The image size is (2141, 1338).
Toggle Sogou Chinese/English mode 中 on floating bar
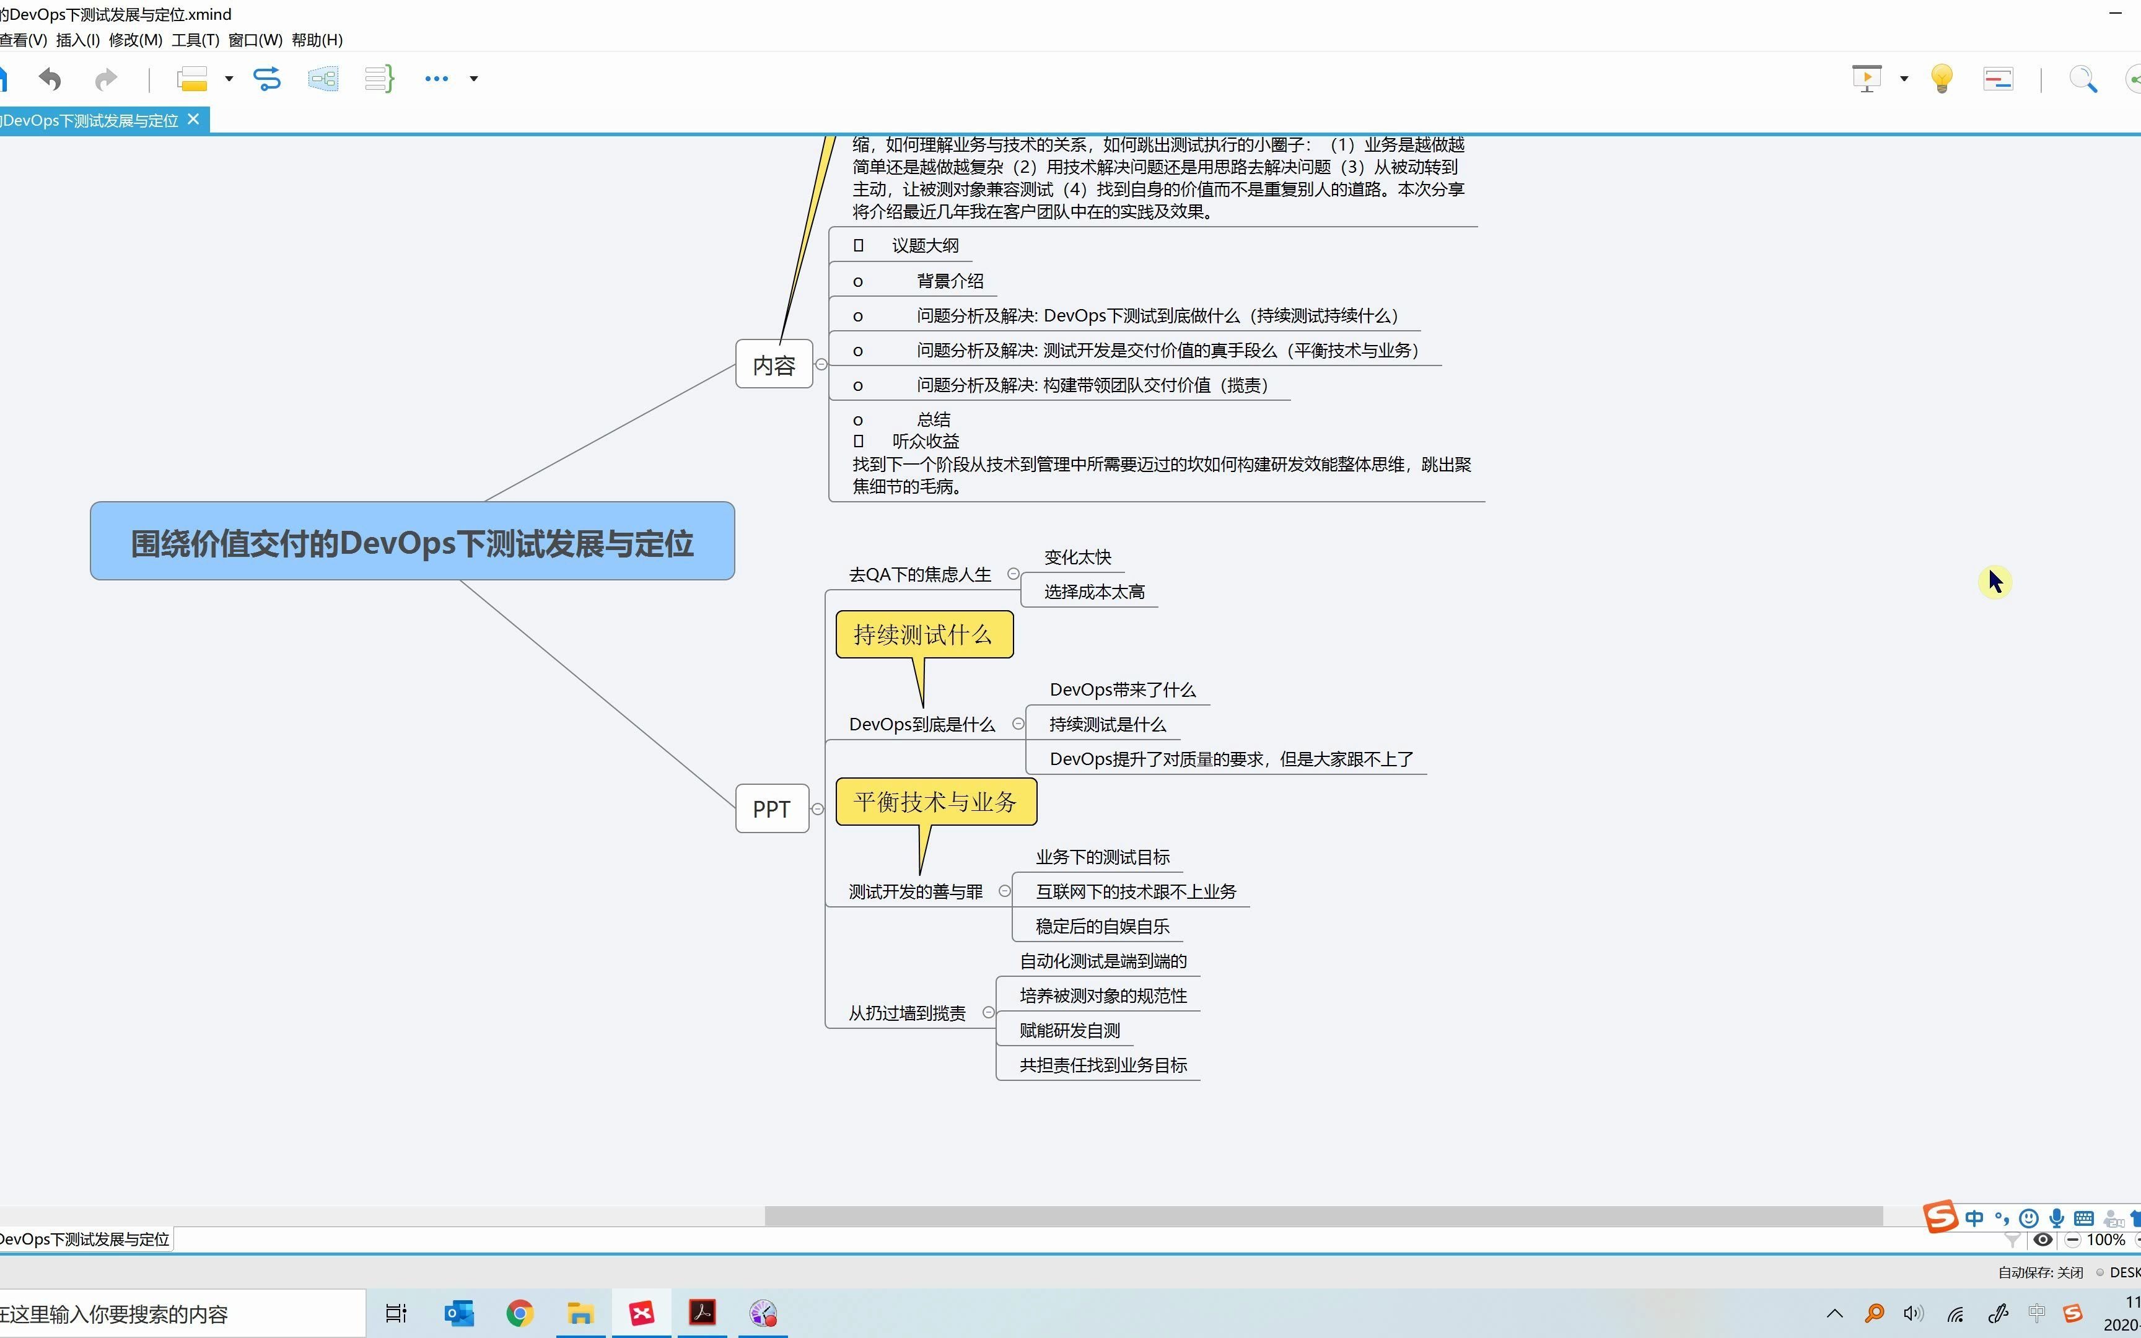(x=1975, y=1218)
